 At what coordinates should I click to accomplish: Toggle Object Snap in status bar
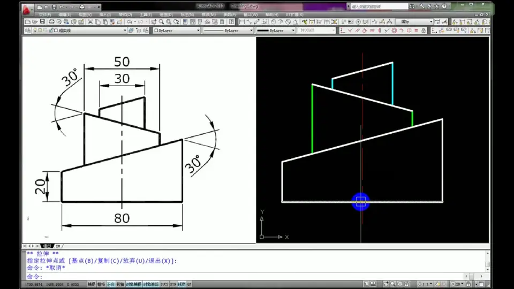pos(133,284)
